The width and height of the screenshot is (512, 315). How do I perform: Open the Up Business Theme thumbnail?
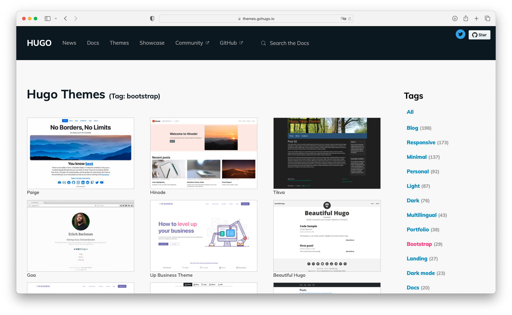(x=204, y=236)
